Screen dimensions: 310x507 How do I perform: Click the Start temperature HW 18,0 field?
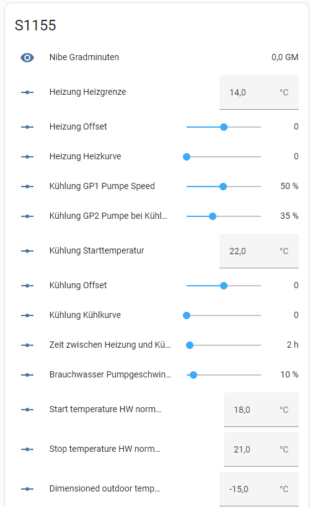click(x=261, y=410)
